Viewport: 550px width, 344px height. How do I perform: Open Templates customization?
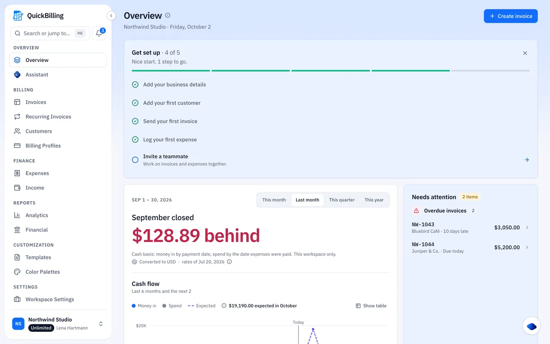pos(58,258)
